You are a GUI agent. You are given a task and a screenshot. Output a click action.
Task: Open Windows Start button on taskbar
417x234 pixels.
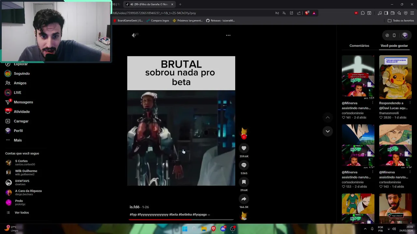(185, 229)
